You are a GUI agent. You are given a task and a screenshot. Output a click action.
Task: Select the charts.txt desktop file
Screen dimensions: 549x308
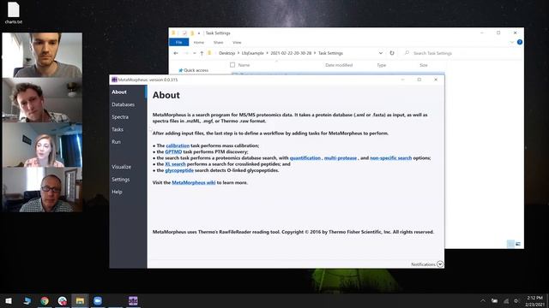(14, 14)
